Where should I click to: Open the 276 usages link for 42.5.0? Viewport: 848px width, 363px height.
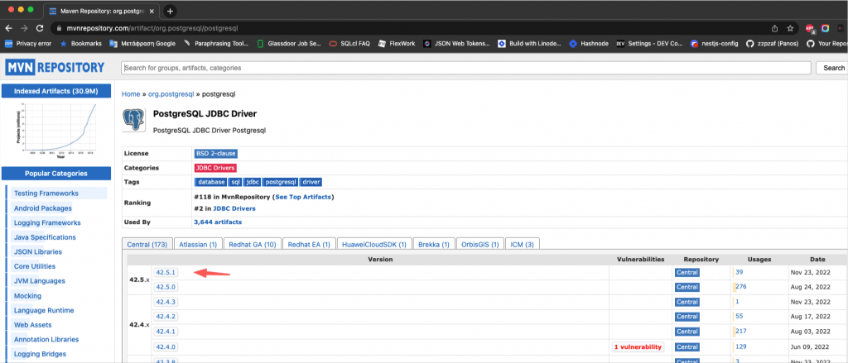(x=741, y=287)
